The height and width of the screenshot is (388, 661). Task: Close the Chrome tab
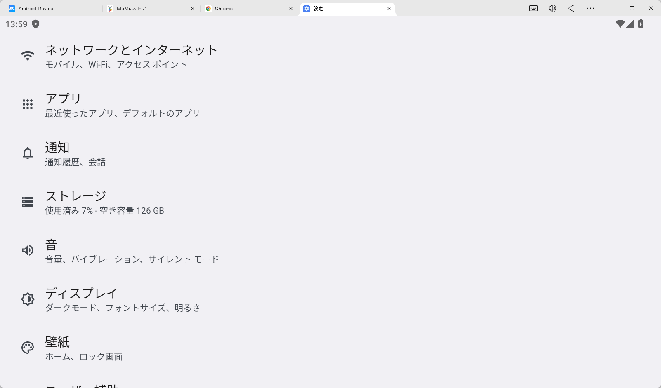coord(291,9)
